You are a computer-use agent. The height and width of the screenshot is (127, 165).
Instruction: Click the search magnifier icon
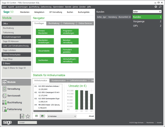160,7
